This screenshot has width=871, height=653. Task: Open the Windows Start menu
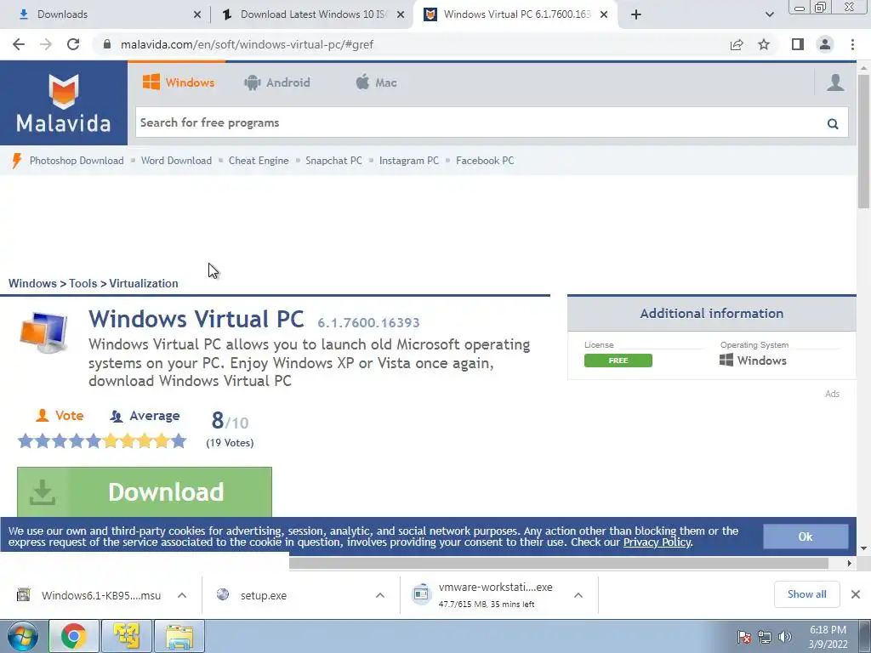pyautogui.click(x=22, y=636)
